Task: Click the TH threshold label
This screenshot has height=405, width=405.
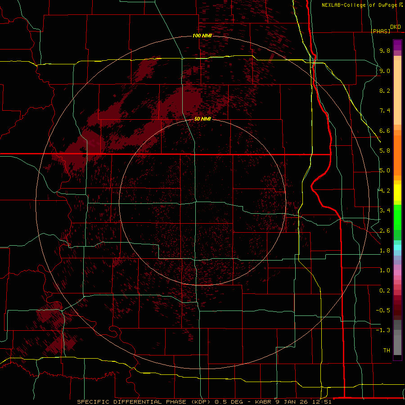Action: pyautogui.click(x=387, y=351)
